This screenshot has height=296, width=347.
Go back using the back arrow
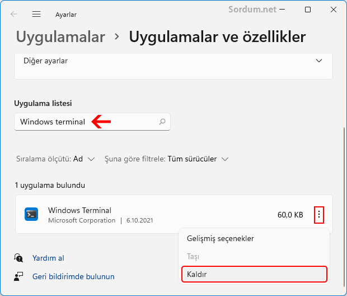point(14,14)
